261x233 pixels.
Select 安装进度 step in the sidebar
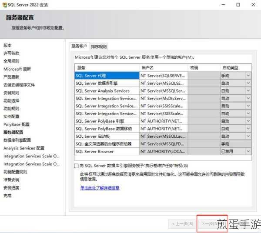point(11,188)
